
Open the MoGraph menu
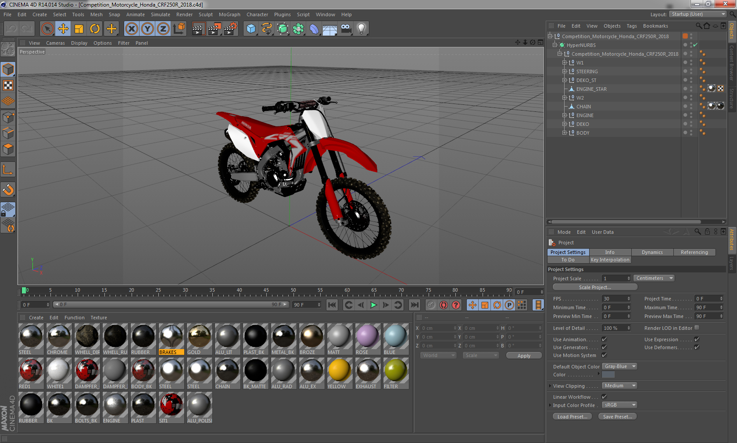(x=229, y=14)
